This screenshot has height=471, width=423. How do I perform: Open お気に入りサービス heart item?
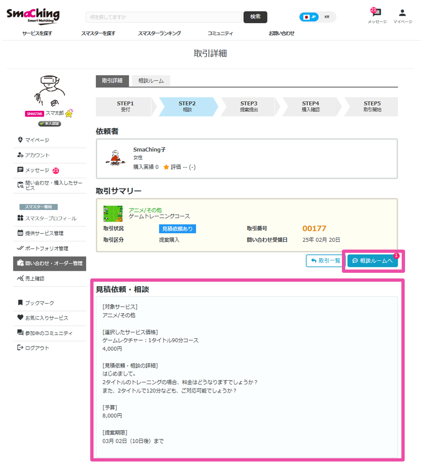pos(46,318)
